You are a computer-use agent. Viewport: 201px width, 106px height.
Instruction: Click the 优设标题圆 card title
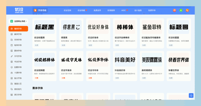[x=174, y=38]
